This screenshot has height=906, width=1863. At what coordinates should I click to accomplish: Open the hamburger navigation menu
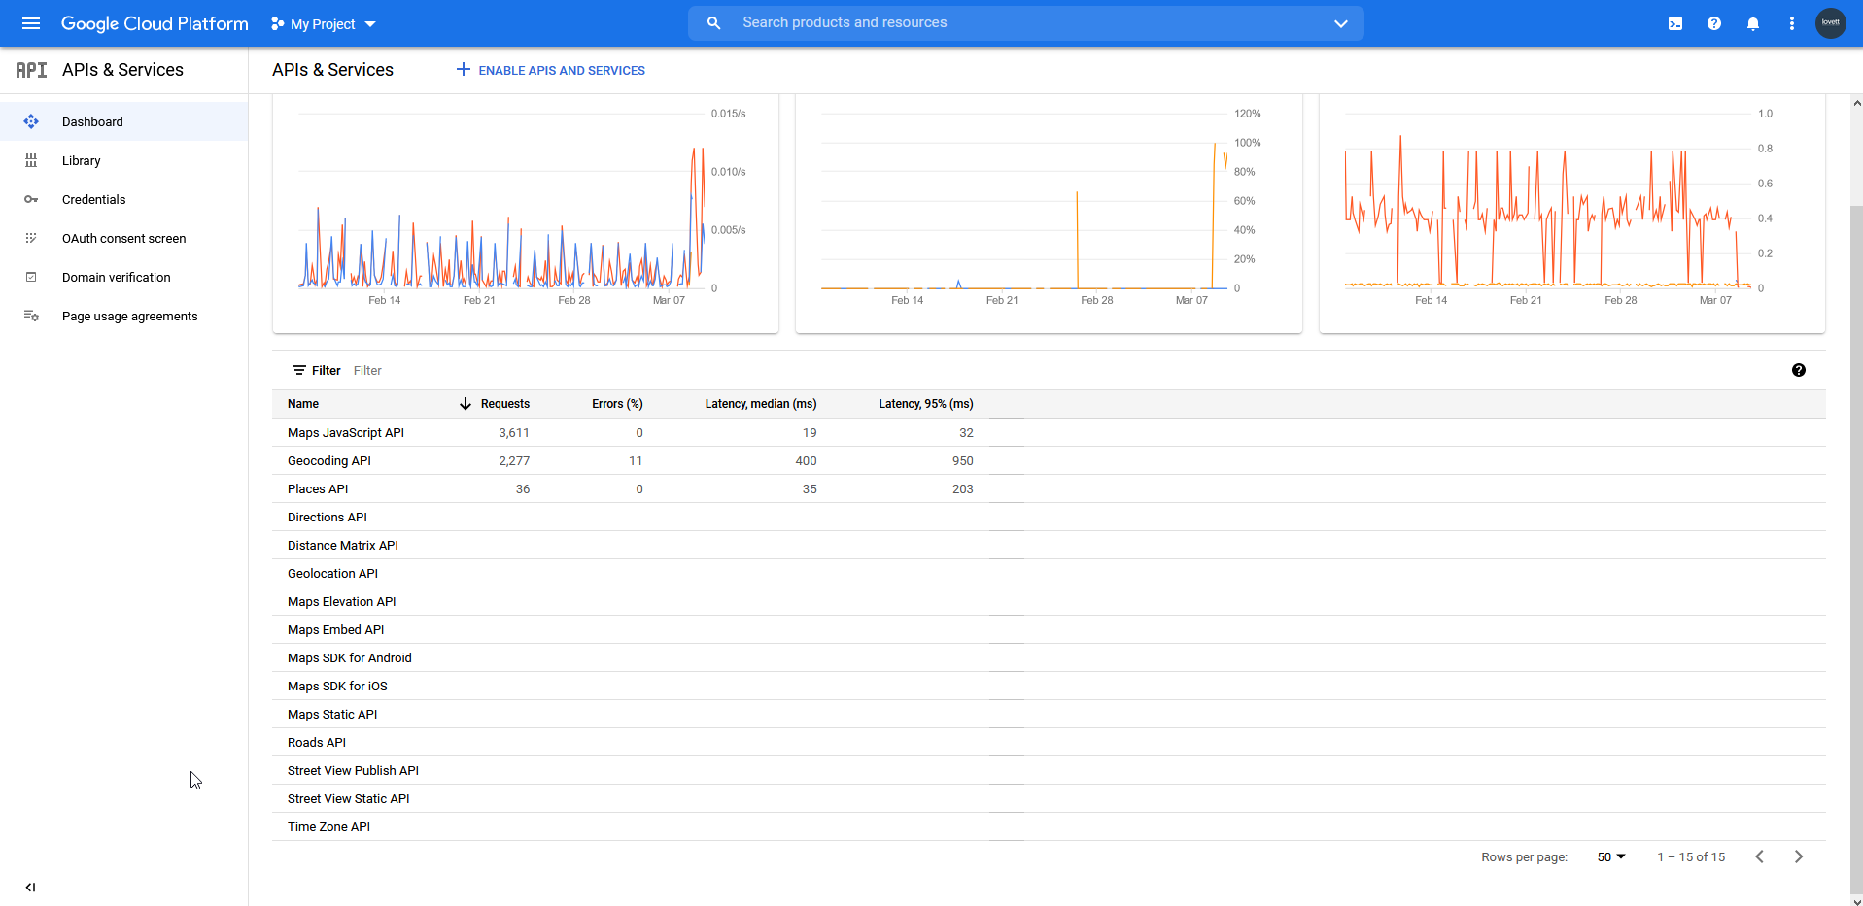(x=31, y=23)
